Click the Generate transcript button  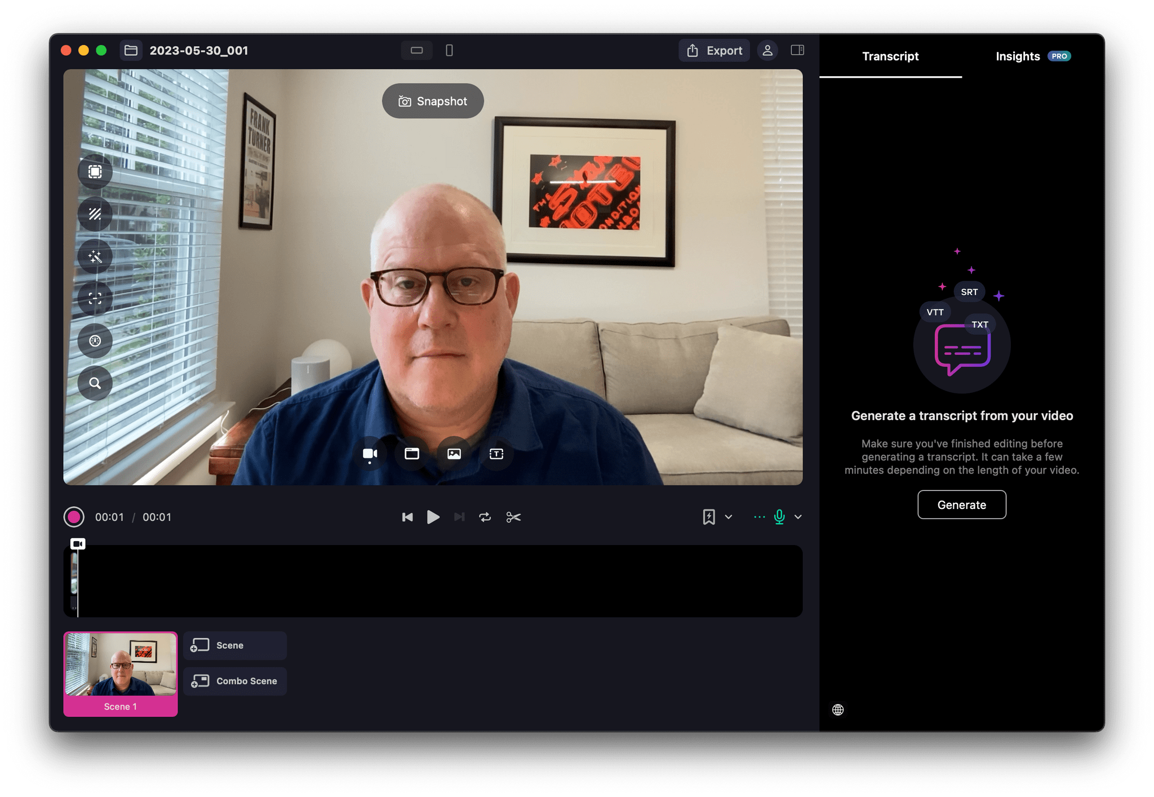962,505
